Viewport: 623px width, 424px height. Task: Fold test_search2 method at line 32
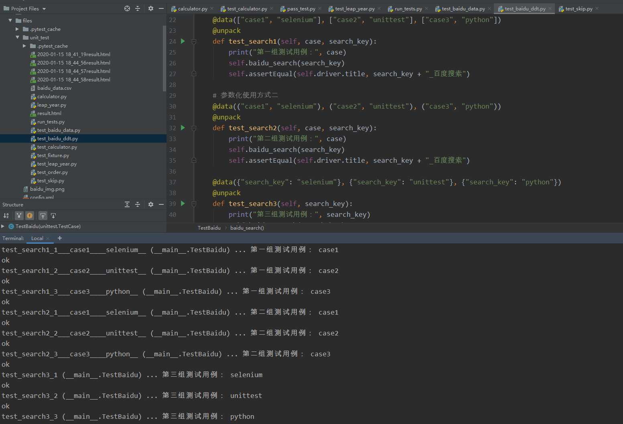coord(194,128)
